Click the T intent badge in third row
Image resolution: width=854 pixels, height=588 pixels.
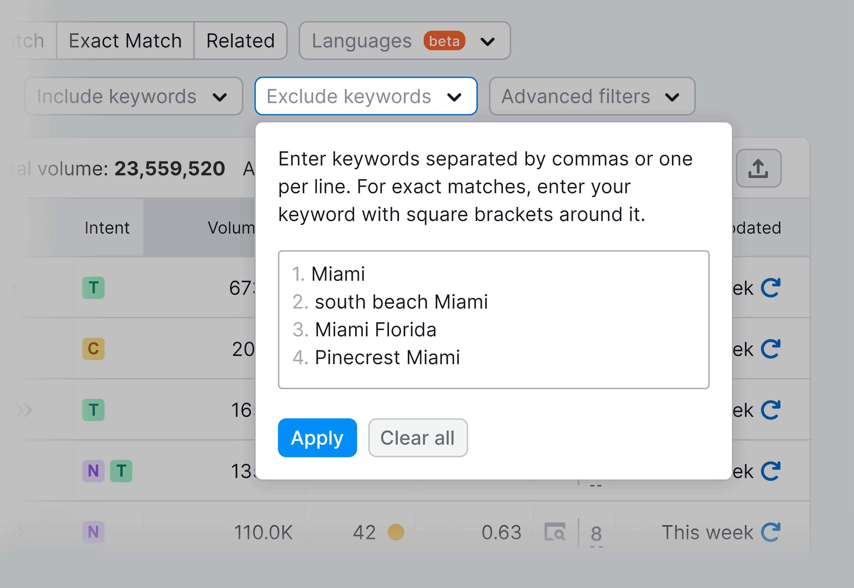(93, 410)
